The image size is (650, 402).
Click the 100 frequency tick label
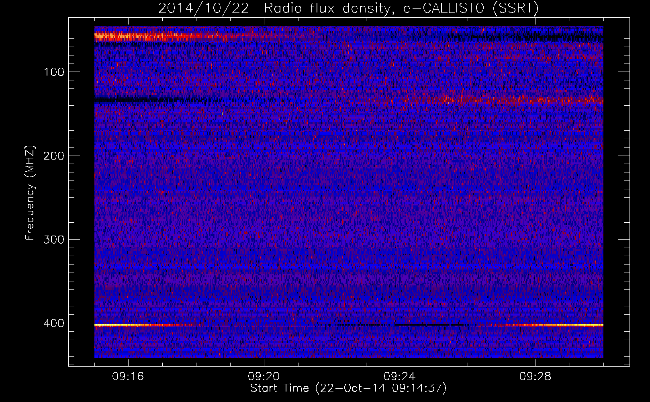click(54, 72)
